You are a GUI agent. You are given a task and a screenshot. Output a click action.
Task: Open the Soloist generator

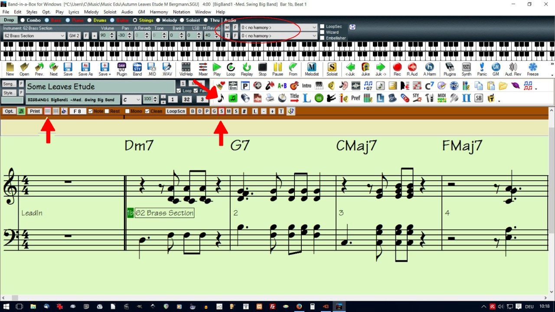[332, 69]
